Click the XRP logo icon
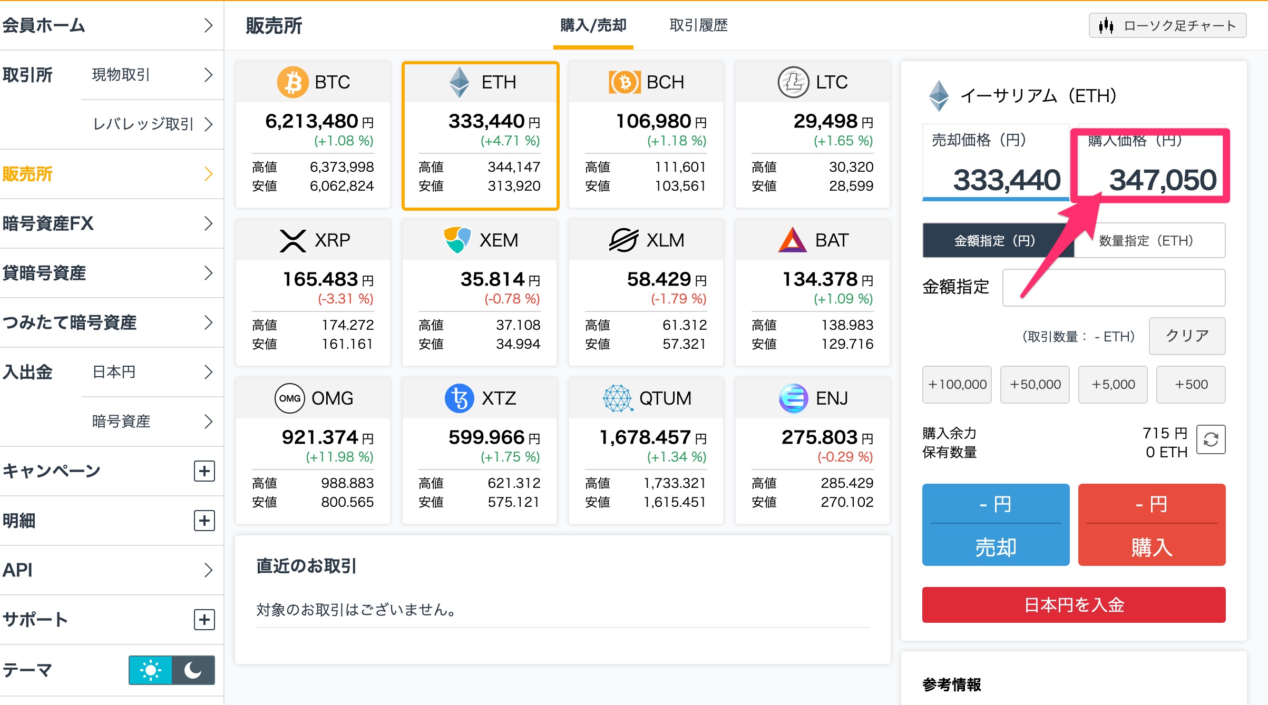This screenshot has height=705, width=1268. click(x=292, y=241)
